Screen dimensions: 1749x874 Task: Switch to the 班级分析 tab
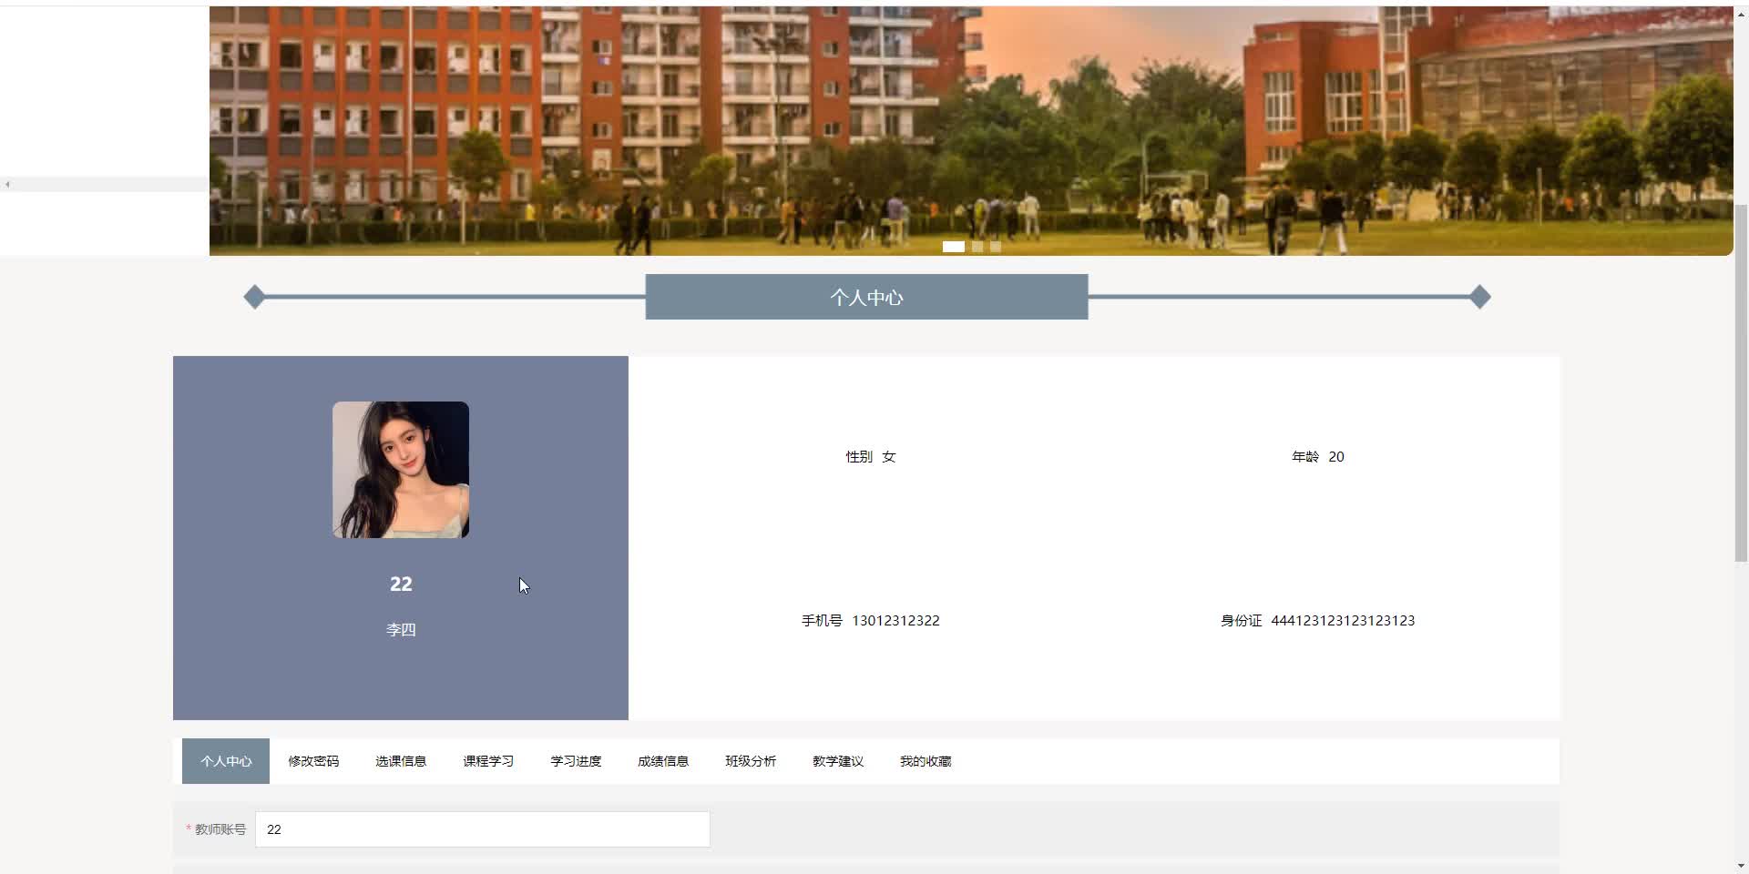coord(750,761)
